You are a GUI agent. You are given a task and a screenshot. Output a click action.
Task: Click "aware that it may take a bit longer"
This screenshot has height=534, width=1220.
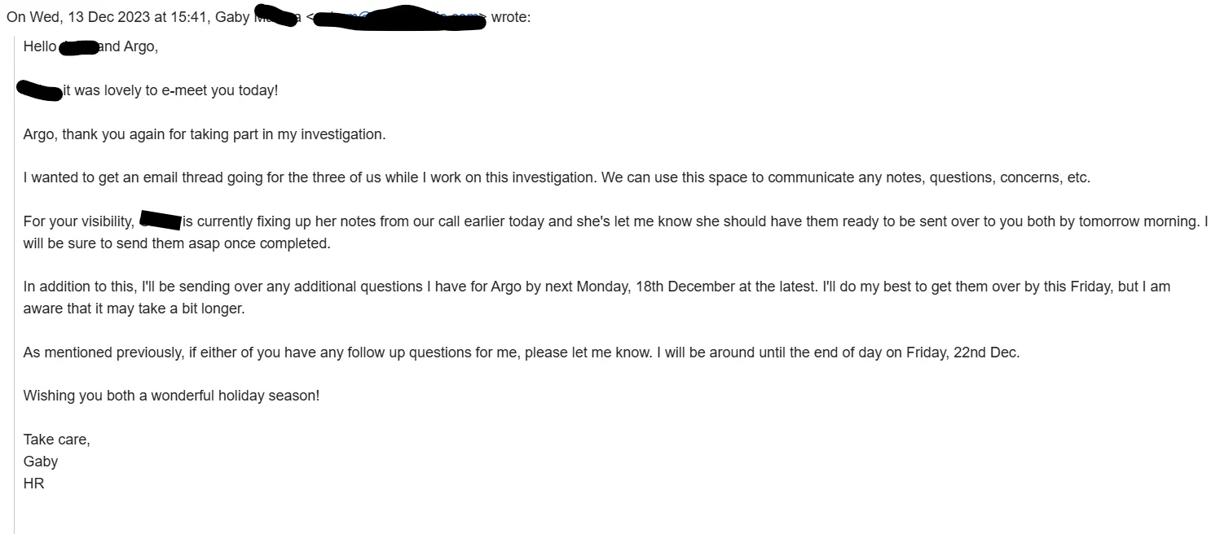click(134, 309)
